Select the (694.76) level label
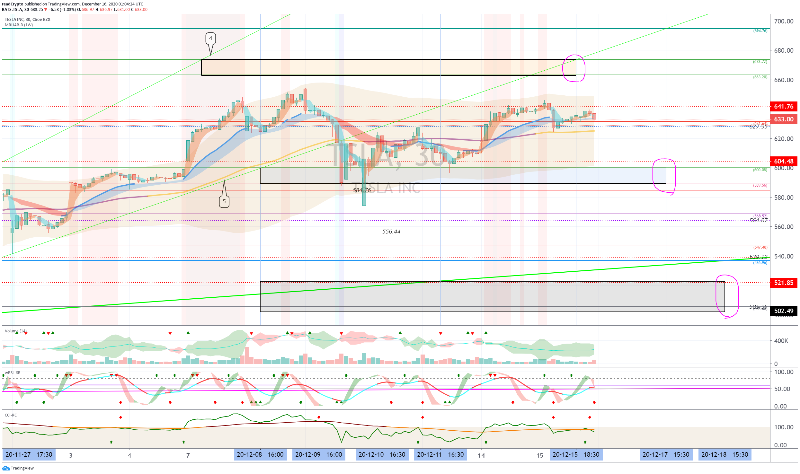The width and height of the screenshot is (800, 474). coord(760,31)
